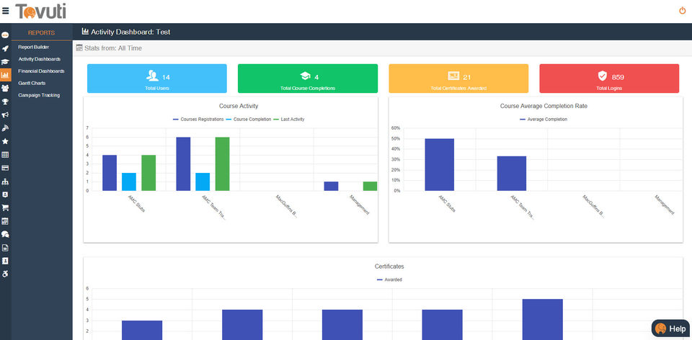Open the credit card sidebar icon
The image size is (692, 340).
pos(5,168)
